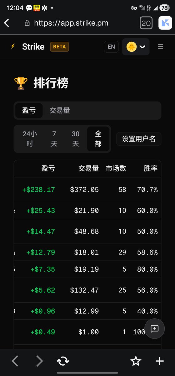Click the Strike lightning bolt logo
The height and width of the screenshot is (376, 175).
tap(13, 47)
